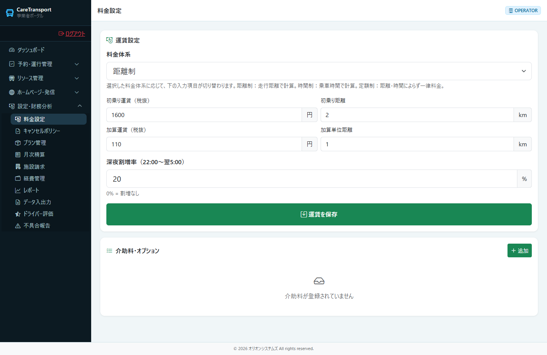Open the 料金体系 dropdown showing 距離制
Image resolution: width=547 pixels, height=355 pixels.
tap(319, 71)
